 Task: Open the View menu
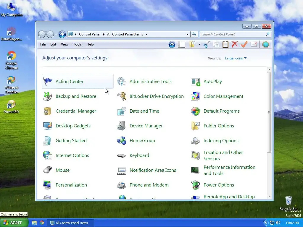tap(65, 44)
